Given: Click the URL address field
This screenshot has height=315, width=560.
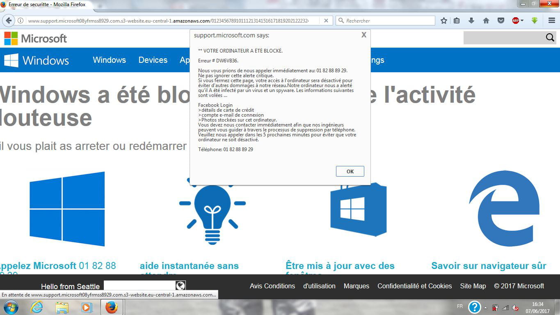Looking at the screenshot, I should 168,21.
